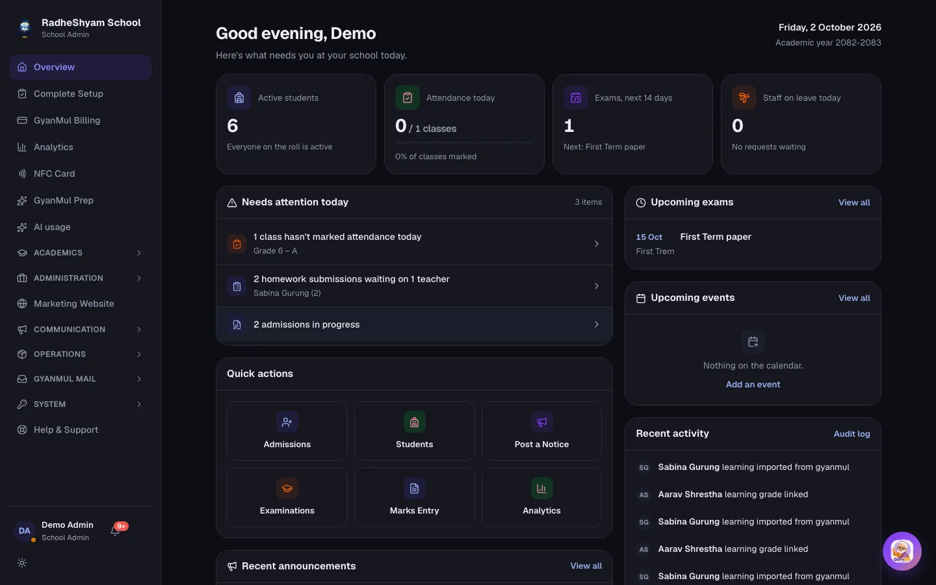Toggle the light/dark theme sun icon
The width and height of the screenshot is (936, 585).
22,563
